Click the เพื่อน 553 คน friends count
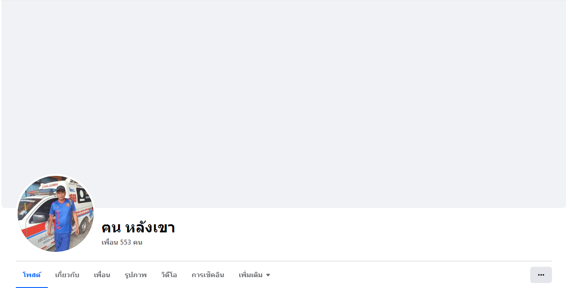Viewport: 566px width, 288px height. click(122, 242)
